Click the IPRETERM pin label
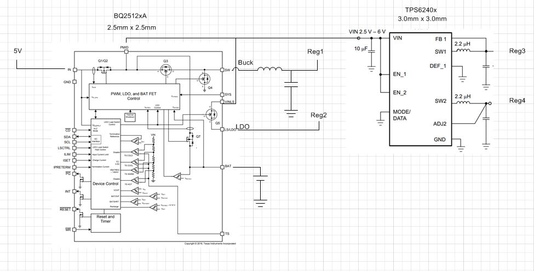Screen dimensions: 534x271 click(x=62, y=167)
